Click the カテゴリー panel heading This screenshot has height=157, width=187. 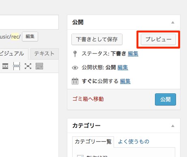pyautogui.click(x=86, y=126)
